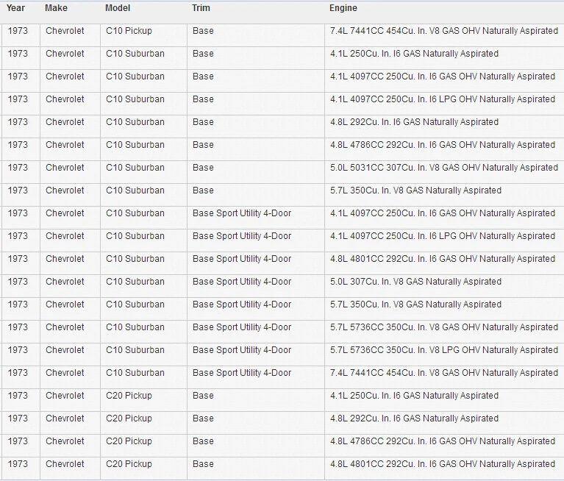Click the Engine column header
Screen dimensions: 564x481
[x=343, y=8]
